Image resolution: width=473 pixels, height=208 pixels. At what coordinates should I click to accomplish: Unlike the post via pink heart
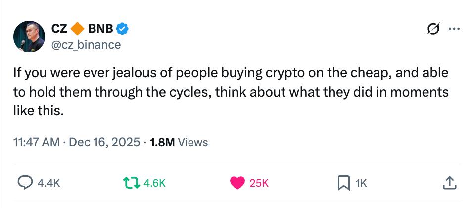(237, 183)
